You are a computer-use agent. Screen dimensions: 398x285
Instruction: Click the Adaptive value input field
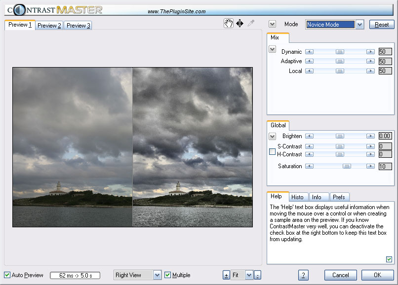(x=385, y=62)
